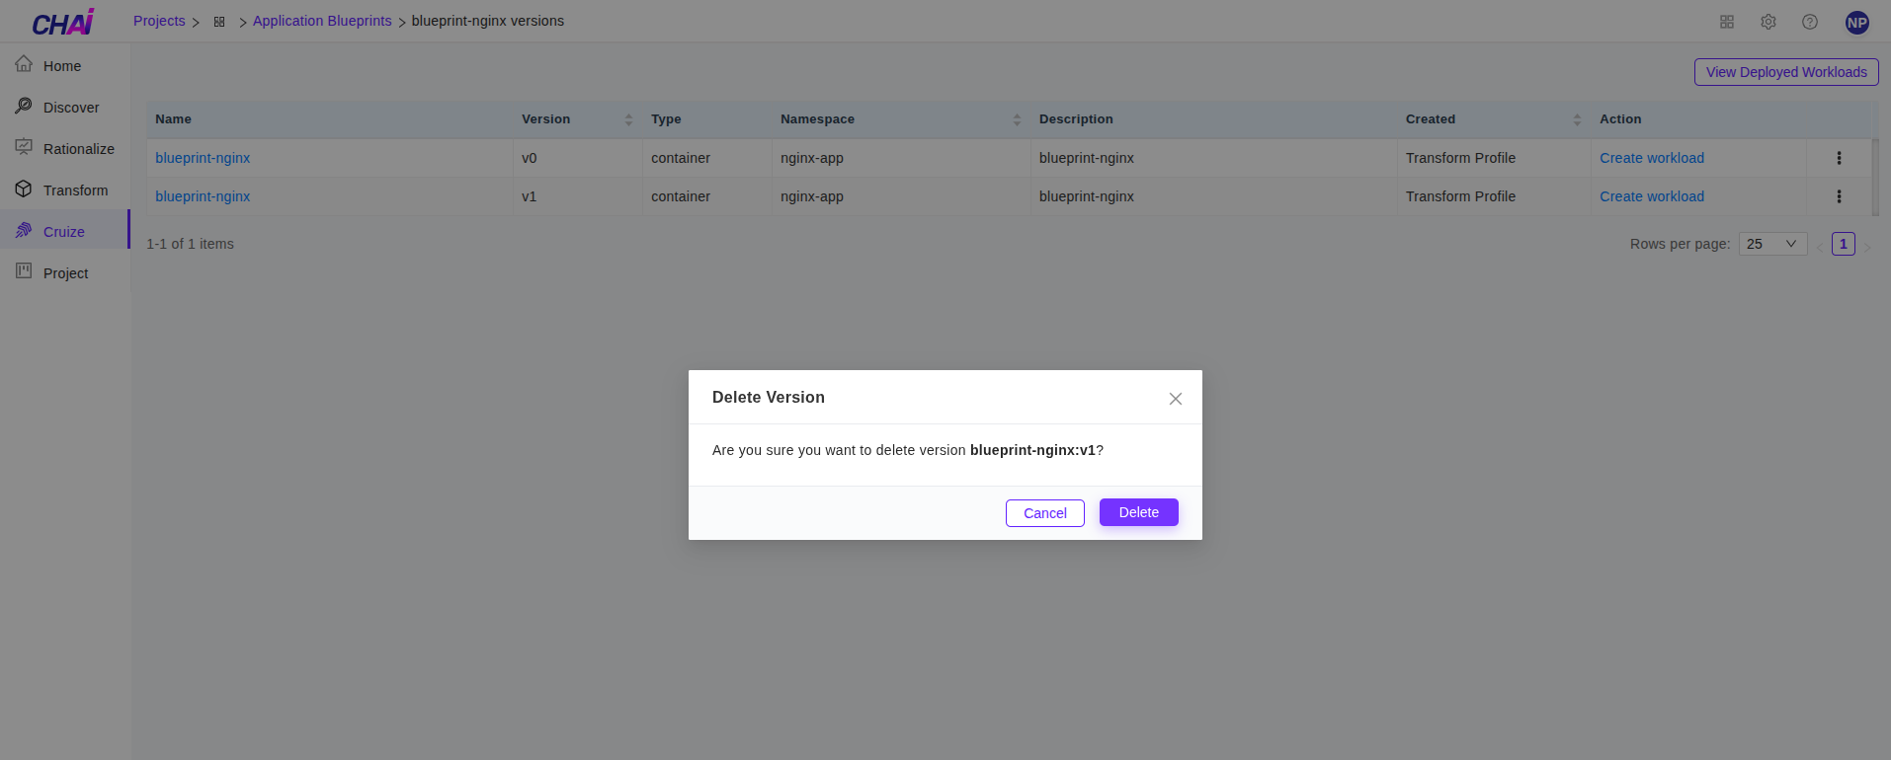Sort the table by Namespace column

click(1016, 119)
